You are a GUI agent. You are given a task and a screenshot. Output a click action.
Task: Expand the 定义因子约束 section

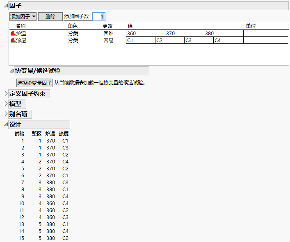click(x=6, y=94)
